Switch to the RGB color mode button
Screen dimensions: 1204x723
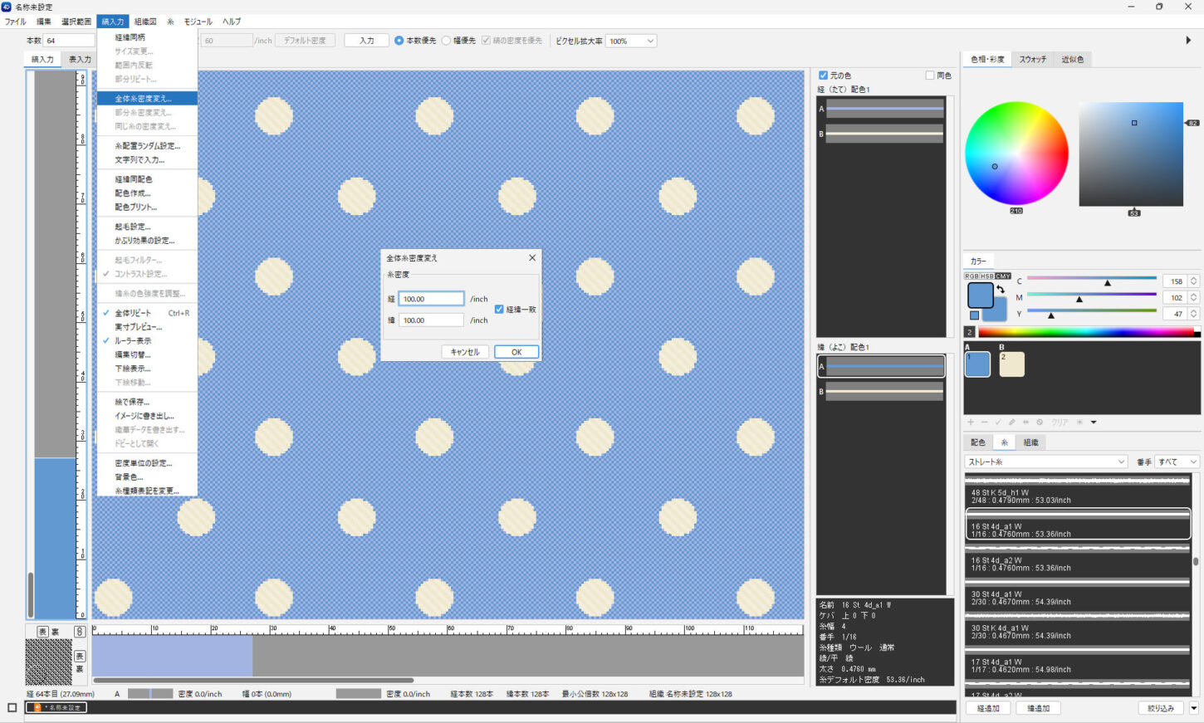[x=972, y=276]
